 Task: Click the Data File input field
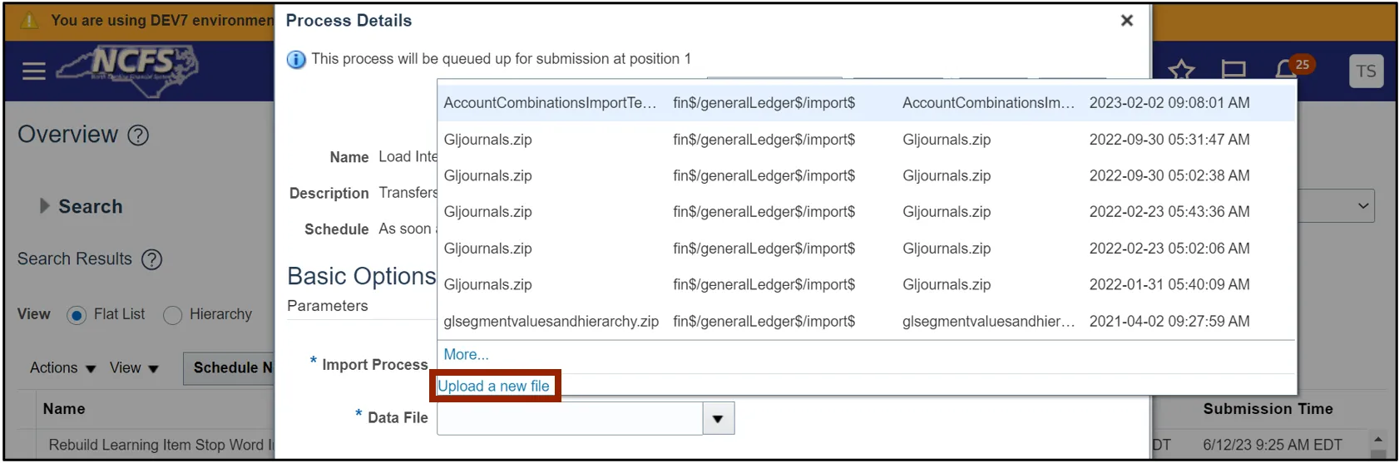pos(570,419)
